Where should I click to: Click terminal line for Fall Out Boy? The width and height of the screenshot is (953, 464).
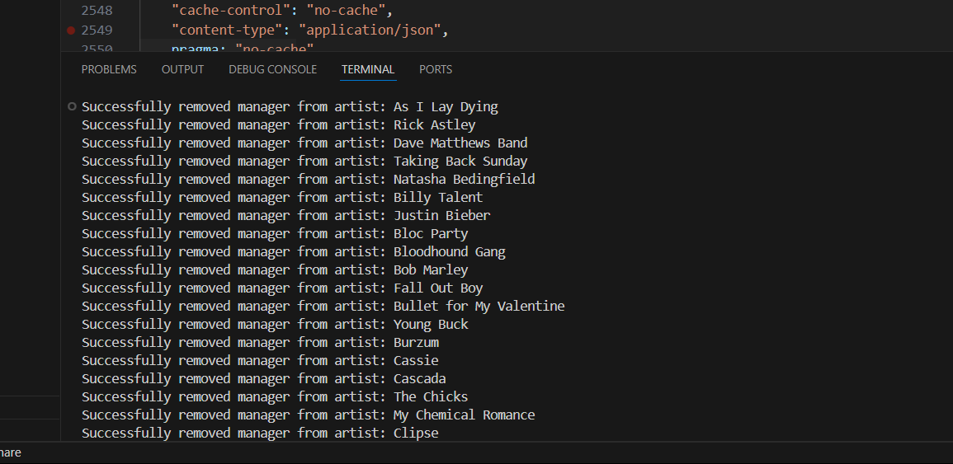click(x=283, y=288)
